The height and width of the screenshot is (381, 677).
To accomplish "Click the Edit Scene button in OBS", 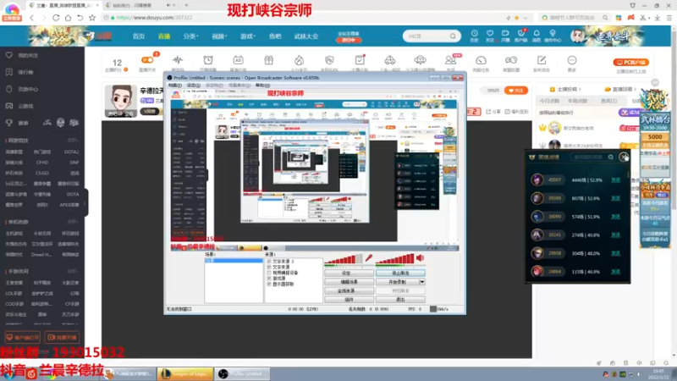I will tap(349, 282).
